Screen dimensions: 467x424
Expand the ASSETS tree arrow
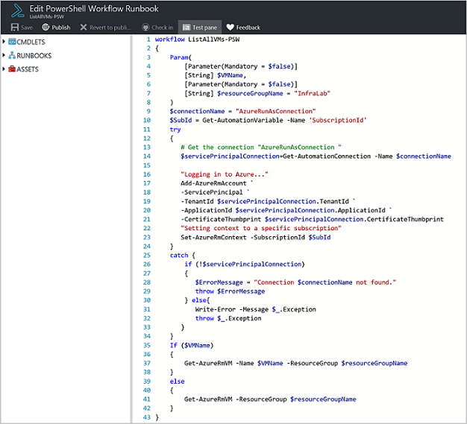[x=4, y=69]
